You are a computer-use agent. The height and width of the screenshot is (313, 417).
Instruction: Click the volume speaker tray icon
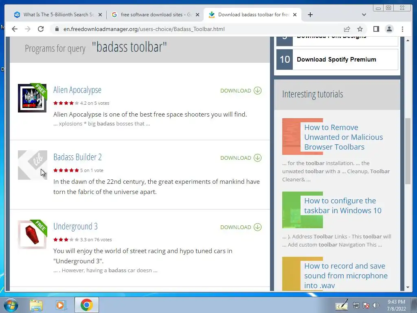pyautogui.click(x=376, y=306)
